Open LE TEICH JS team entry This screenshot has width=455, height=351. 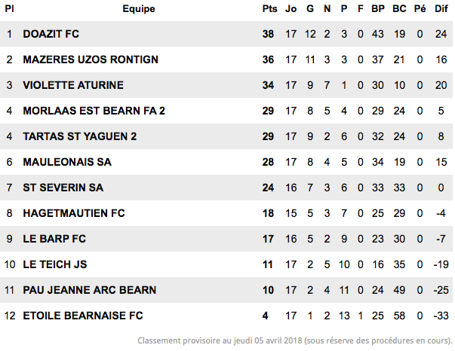[x=55, y=264]
